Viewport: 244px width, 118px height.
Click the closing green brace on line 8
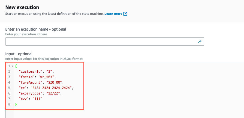point(16,104)
